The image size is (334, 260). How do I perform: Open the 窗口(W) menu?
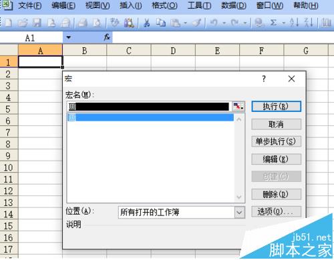coord(270,5)
